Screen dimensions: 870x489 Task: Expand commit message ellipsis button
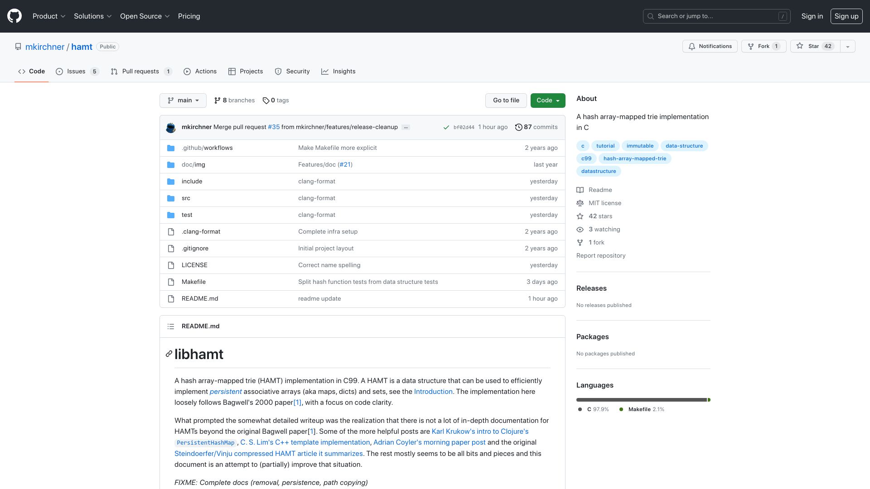click(x=406, y=128)
